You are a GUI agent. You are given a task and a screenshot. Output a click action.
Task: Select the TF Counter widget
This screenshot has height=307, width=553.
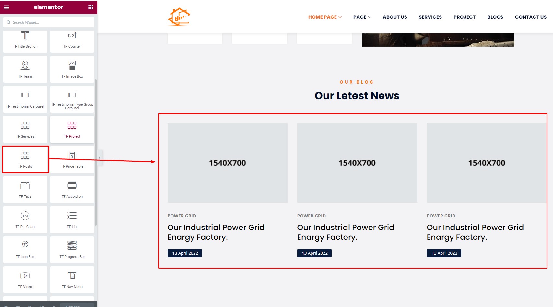[x=72, y=41]
